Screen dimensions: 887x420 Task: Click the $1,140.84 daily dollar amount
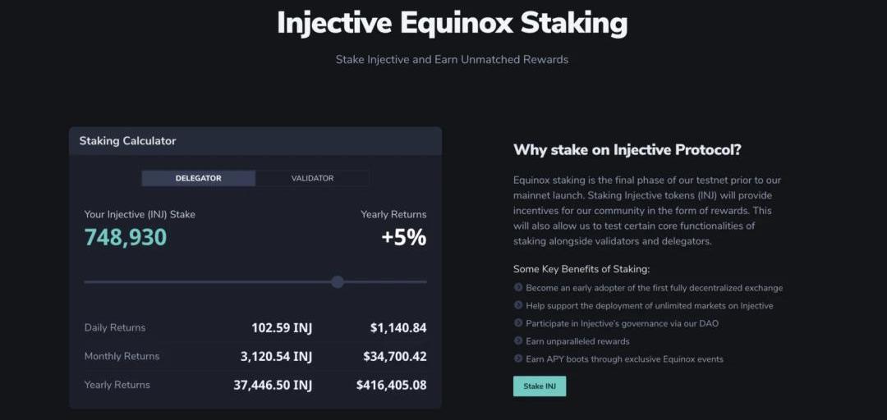398,328
